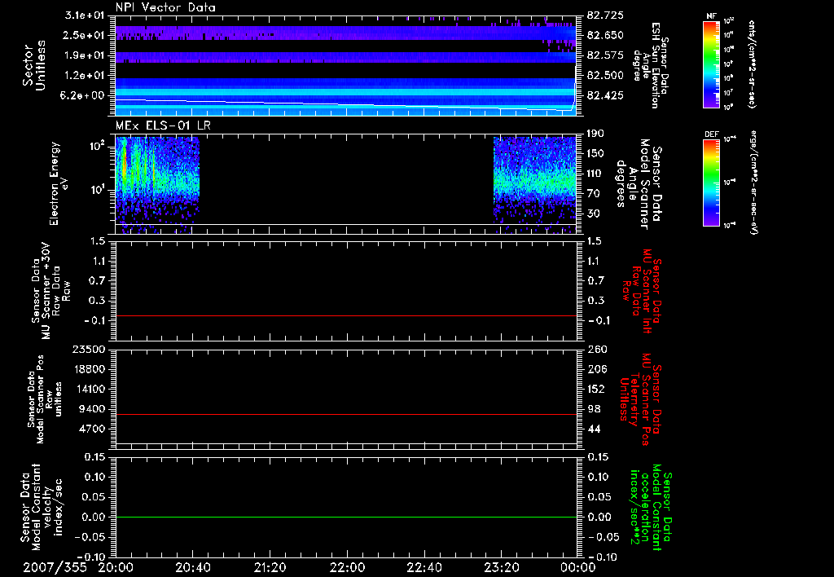Click the NPI Vector Data panel title
This screenshot has width=834, height=577.
tap(165, 7)
